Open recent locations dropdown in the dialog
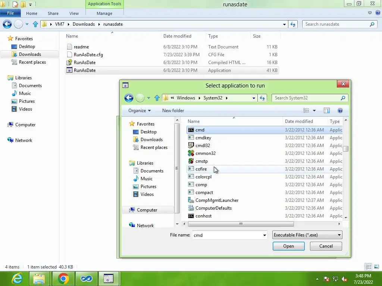The height and width of the screenshot is (286, 382). (148, 98)
